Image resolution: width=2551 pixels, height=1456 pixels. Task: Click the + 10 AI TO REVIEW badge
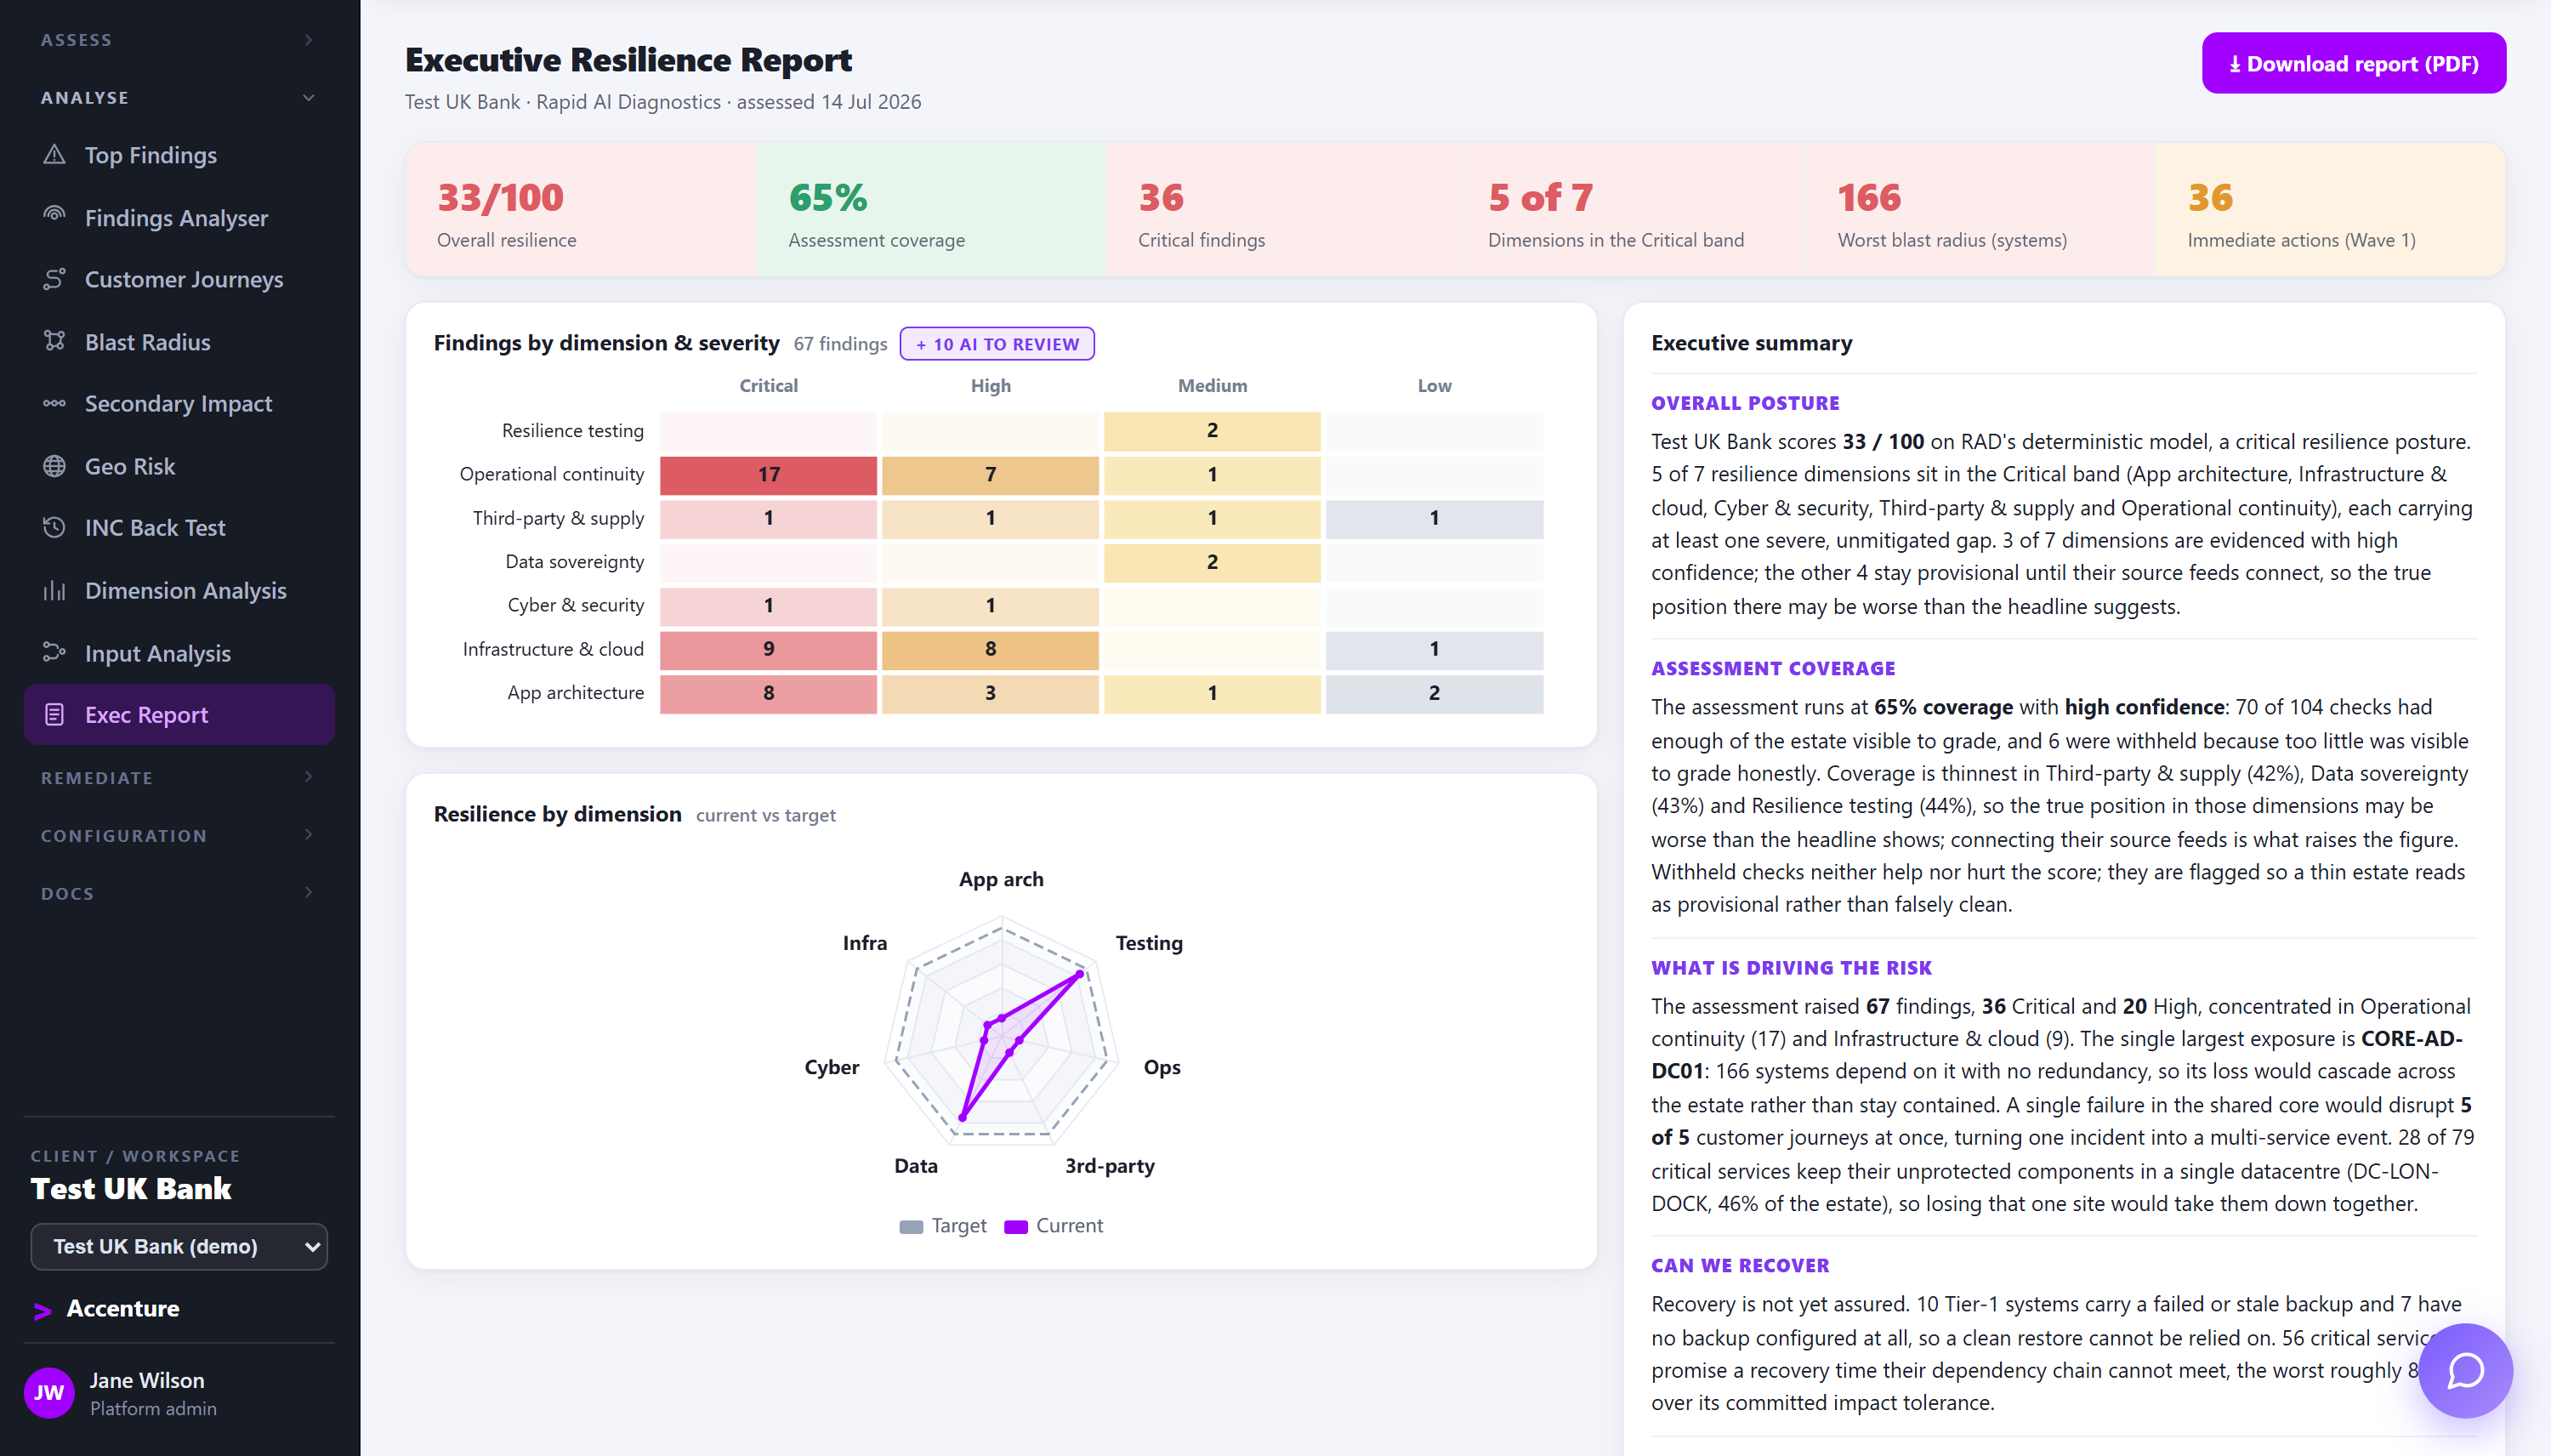pyautogui.click(x=997, y=344)
